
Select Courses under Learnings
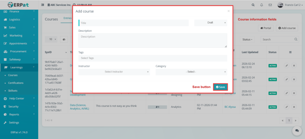point(13,75)
